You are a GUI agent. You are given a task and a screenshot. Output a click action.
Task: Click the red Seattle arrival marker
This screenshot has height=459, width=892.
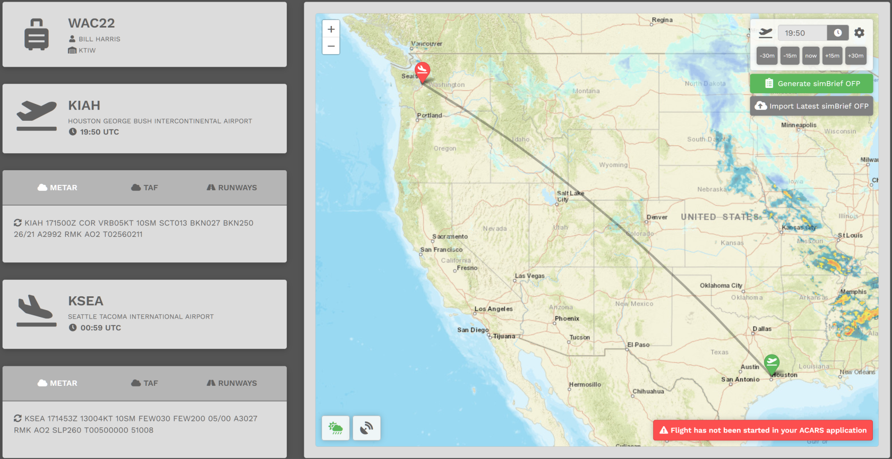(x=422, y=72)
